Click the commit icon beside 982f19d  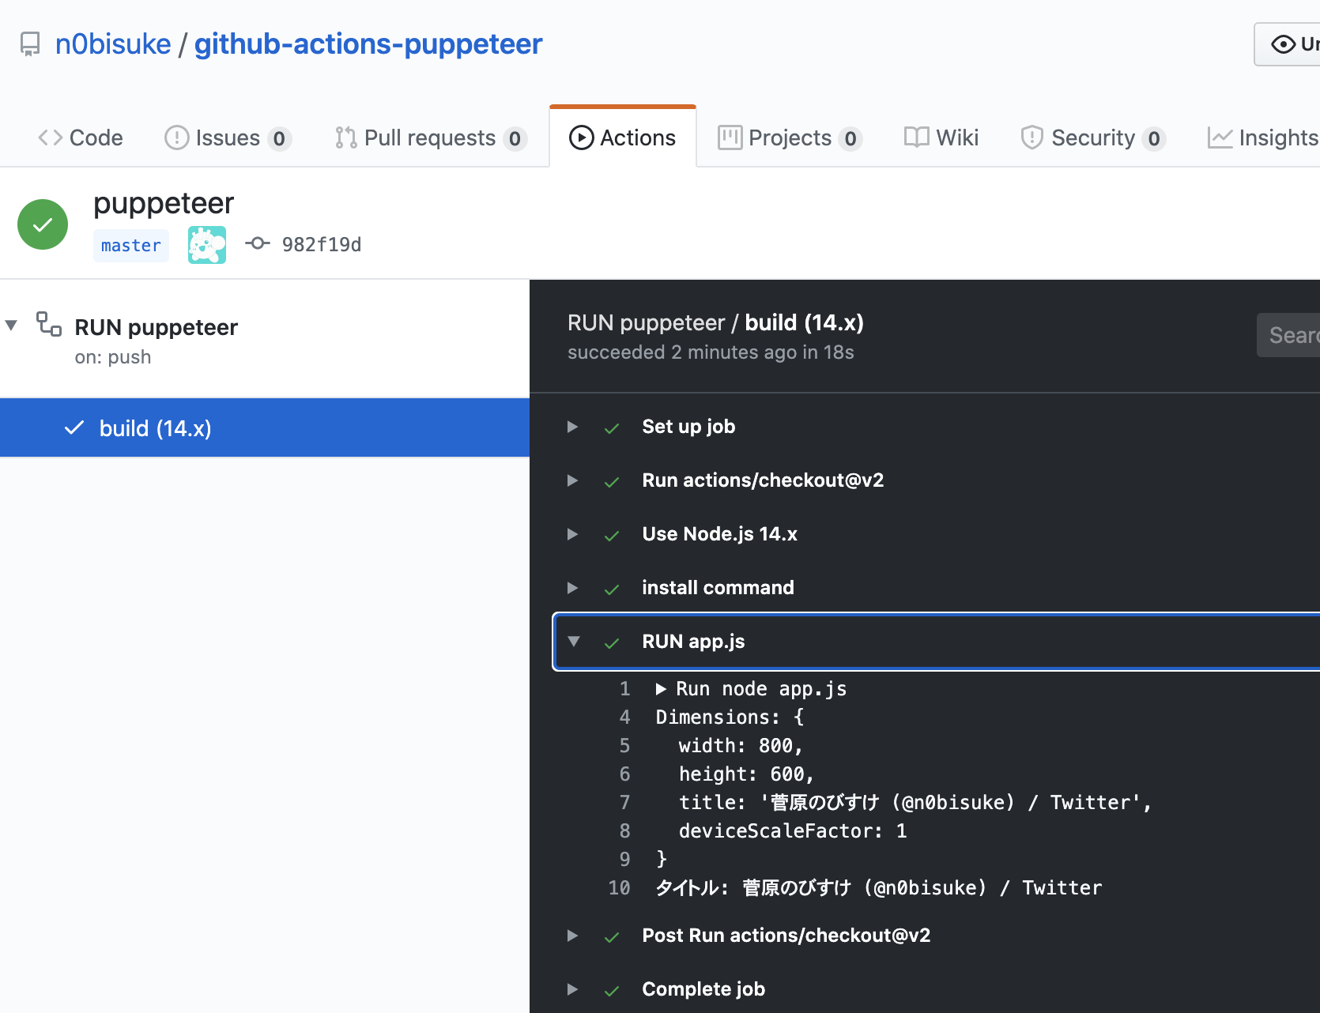coord(257,243)
